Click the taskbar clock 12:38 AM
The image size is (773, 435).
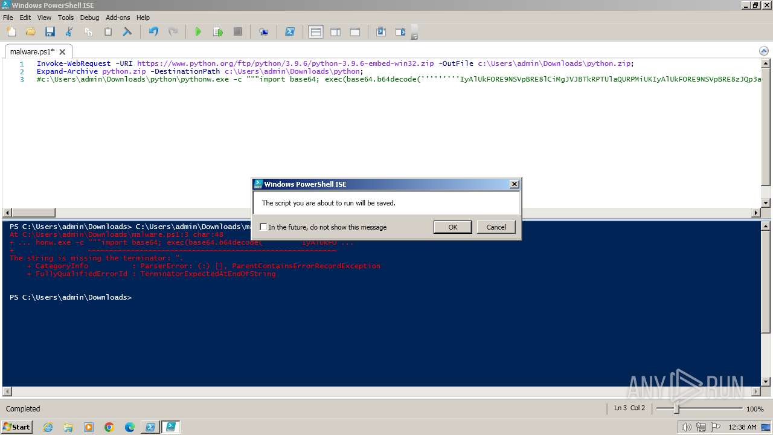point(742,427)
